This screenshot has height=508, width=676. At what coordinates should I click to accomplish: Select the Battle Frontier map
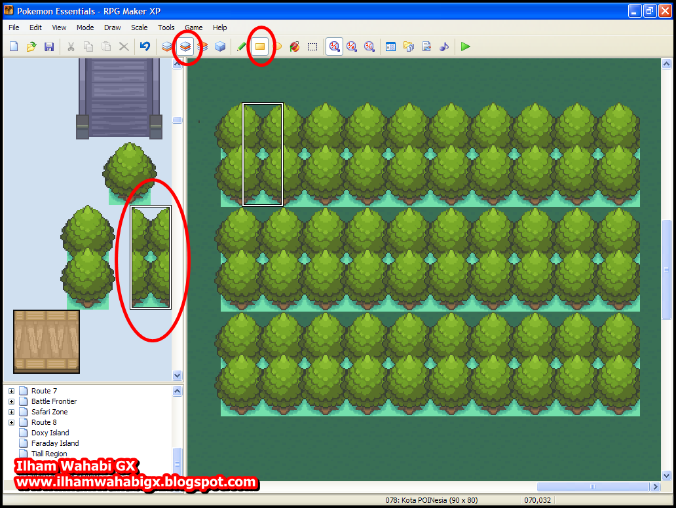pyautogui.click(x=54, y=401)
